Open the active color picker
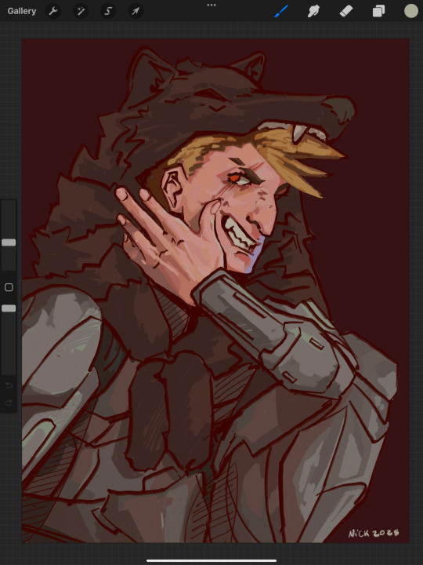 [410, 11]
